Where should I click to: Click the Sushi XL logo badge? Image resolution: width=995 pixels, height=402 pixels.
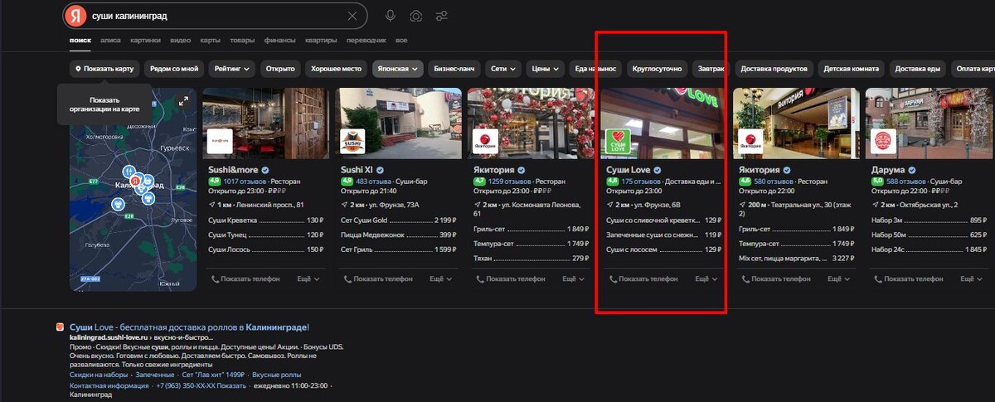point(352,142)
